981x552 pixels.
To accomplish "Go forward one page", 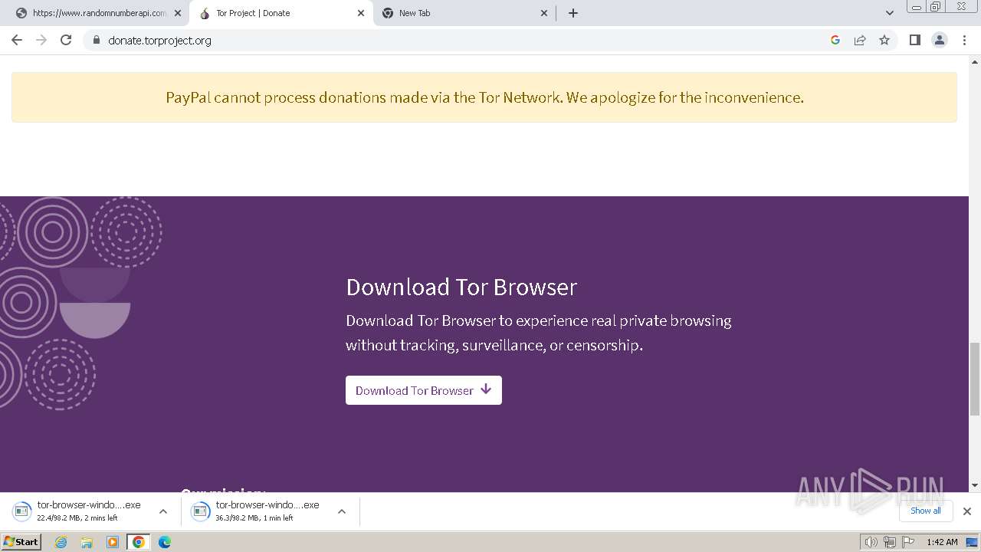I will point(41,40).
